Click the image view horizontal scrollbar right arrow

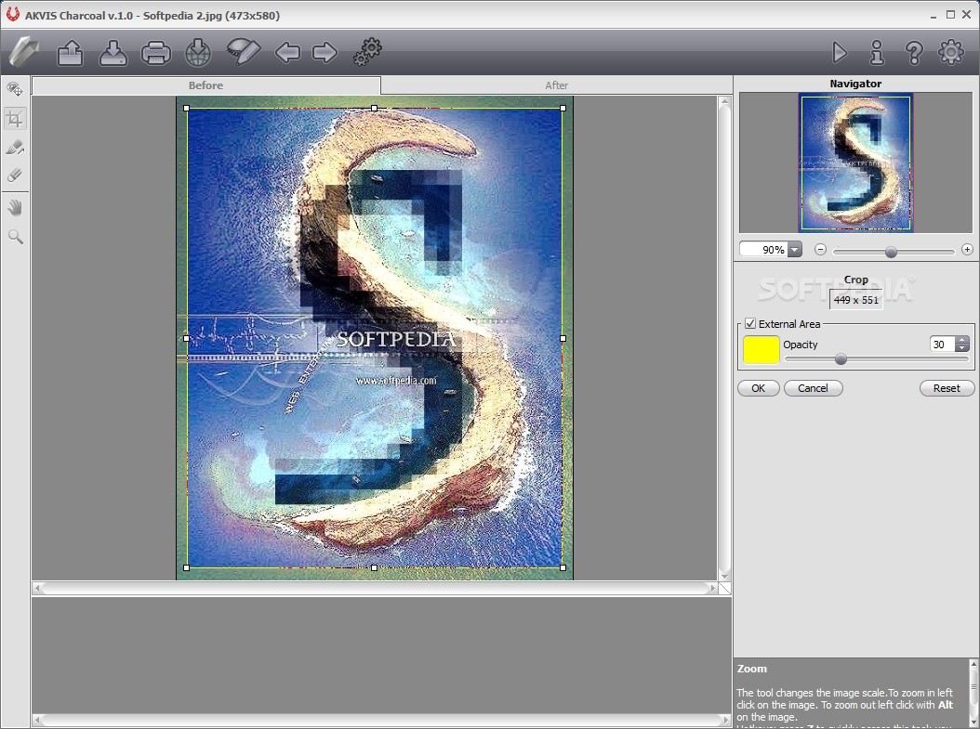(712, 588)
